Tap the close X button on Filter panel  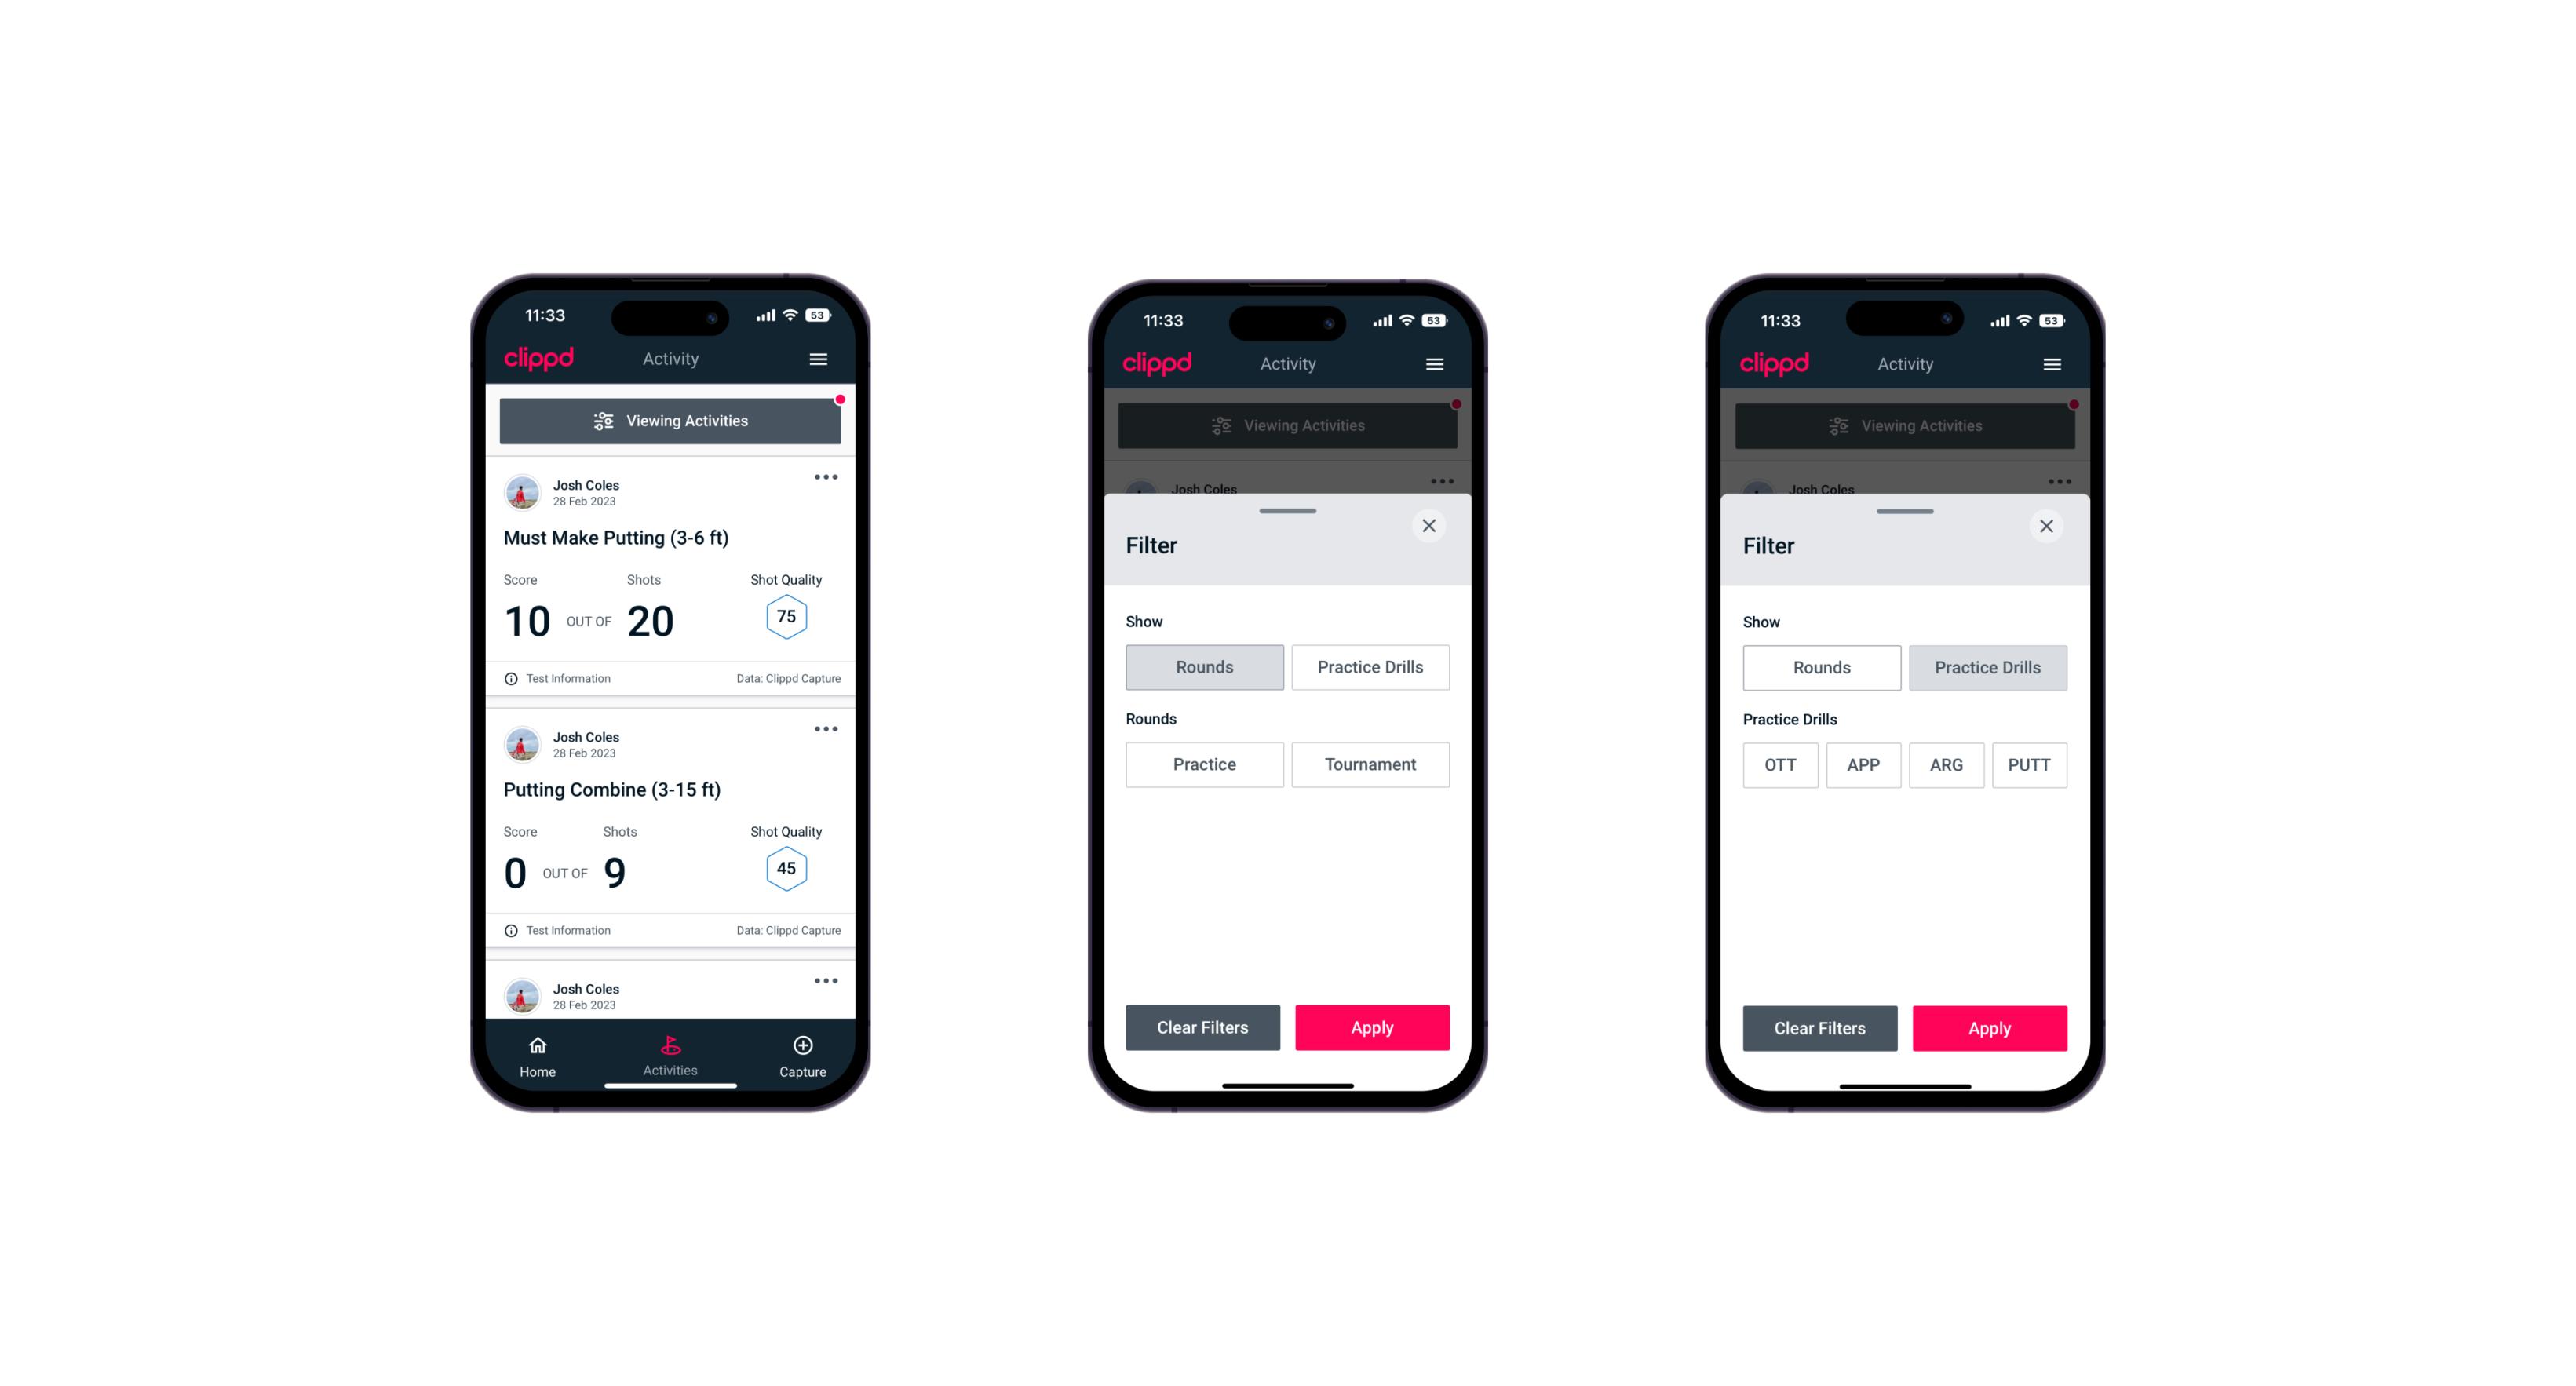click(1431, 526)
